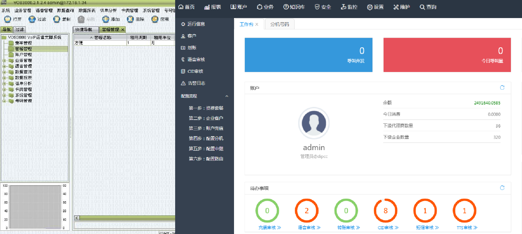The width and height of the screenshot is (522, 234).
Task: Expand the 号码管理 tree node
Action: [x=4, y=101]
